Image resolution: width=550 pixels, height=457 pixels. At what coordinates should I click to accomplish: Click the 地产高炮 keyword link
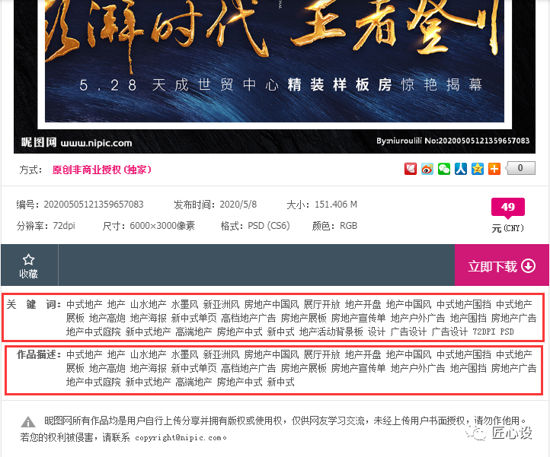point(107,318)
